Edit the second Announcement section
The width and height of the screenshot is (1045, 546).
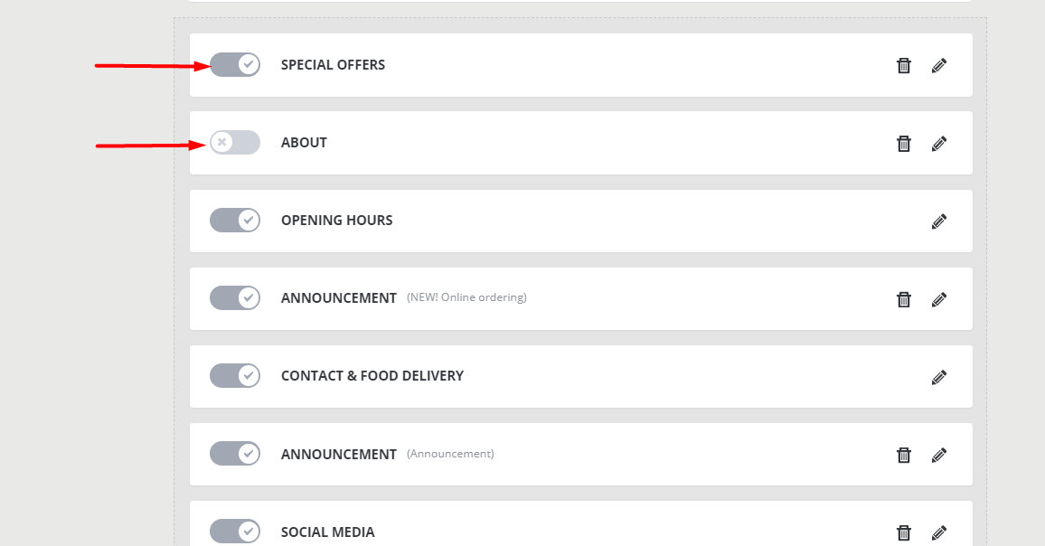[x=939, y=455]
